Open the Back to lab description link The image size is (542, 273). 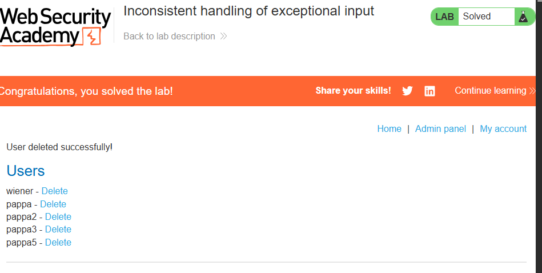click(x=170, y=37)
